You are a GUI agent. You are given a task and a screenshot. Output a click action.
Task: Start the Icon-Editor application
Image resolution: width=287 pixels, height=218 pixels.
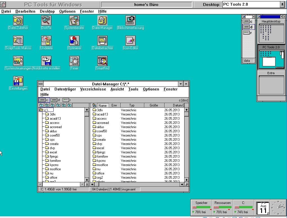click(130, 41)
